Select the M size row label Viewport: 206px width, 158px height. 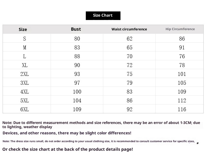[25, 48]
